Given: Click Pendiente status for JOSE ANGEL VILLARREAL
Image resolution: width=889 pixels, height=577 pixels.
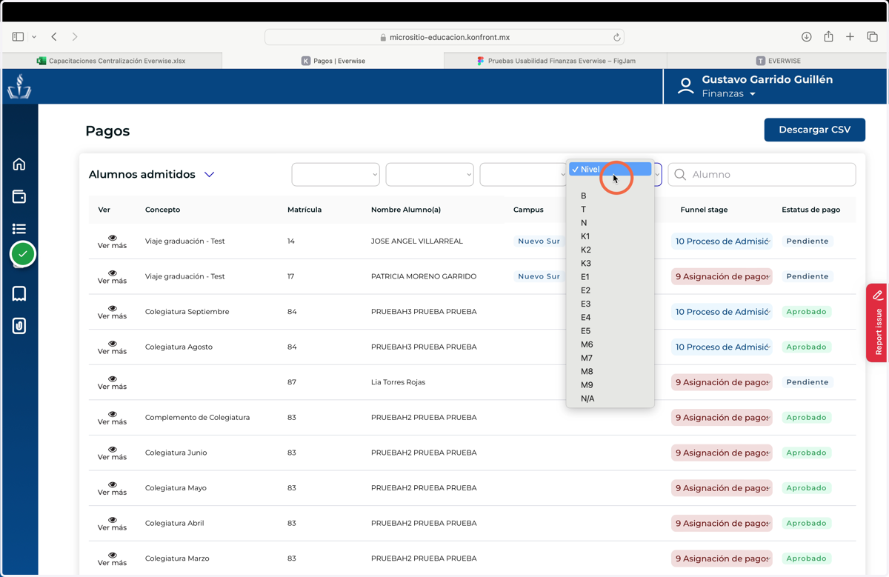Looking at the screenshot, I should click(x=808, y=241).
